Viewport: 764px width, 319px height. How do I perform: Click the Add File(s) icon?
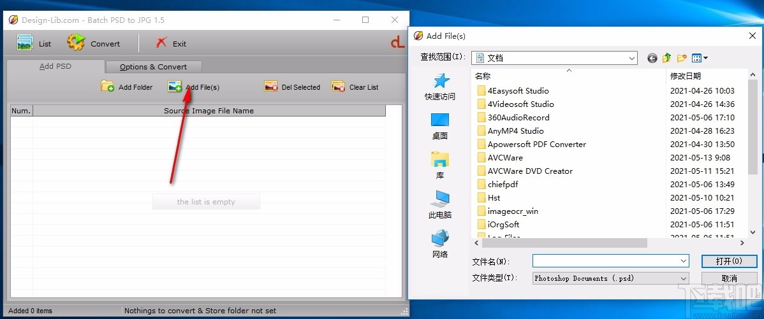point(175,87)
